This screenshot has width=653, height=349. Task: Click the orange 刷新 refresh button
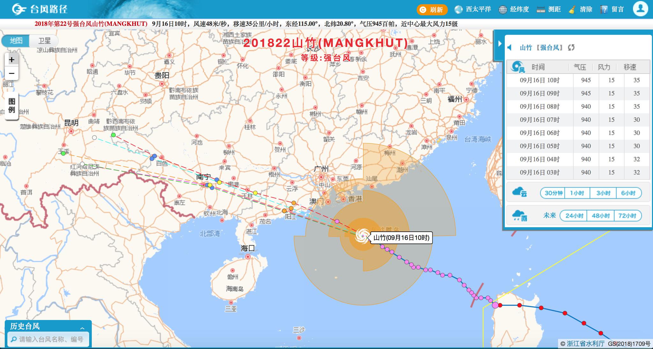coord(432,10)
